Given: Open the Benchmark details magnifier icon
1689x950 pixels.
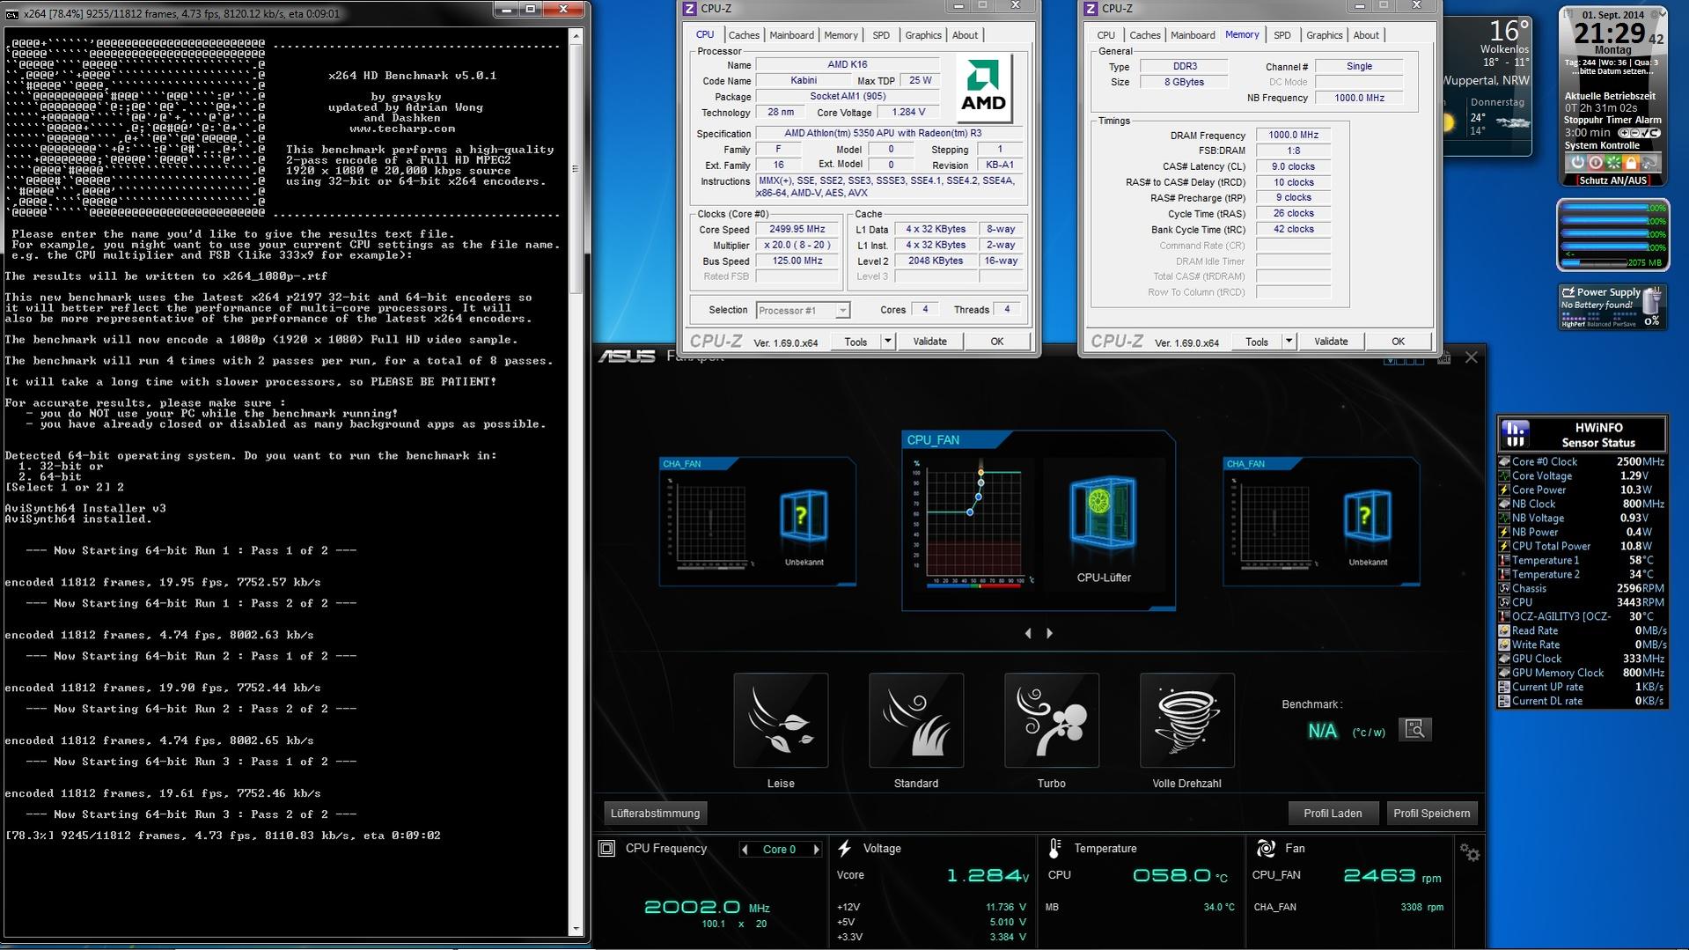Looking at the screenshot, I should pyautogui.click(x=1415, y=729).
